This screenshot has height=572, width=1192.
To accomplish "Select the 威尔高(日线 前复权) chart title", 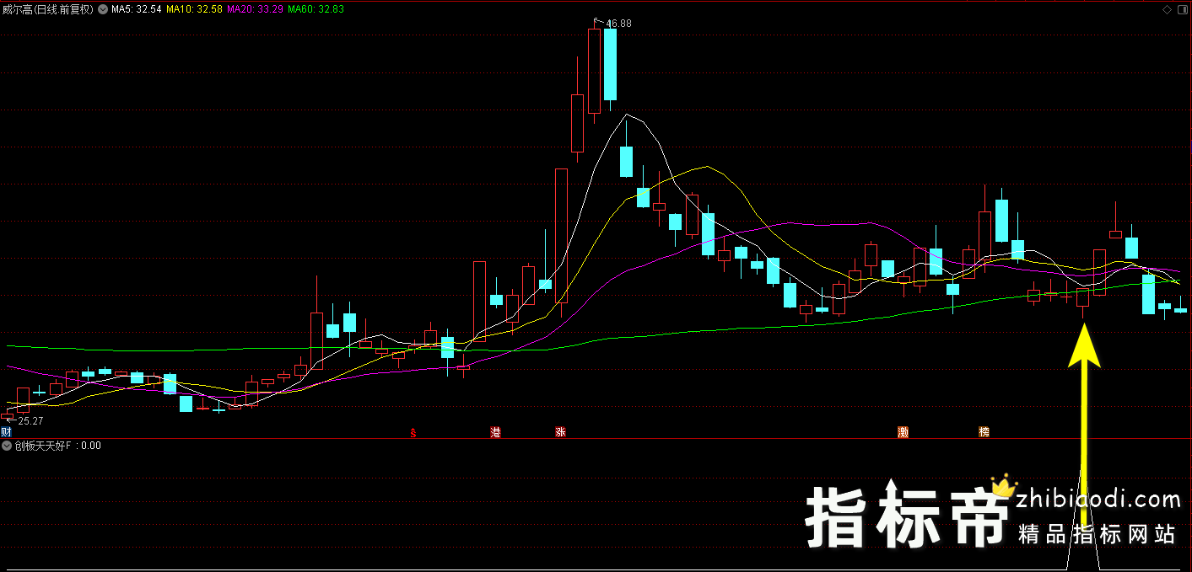I will (x=48, y=9).
